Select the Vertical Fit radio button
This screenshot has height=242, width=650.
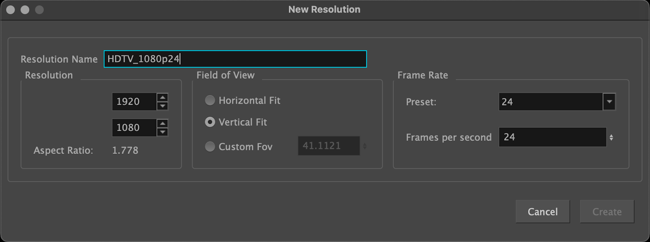pos(210,122)
